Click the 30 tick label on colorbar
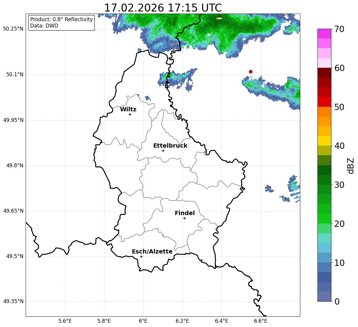358x327 pixels. pyautogui.click(x=339, y=185)
